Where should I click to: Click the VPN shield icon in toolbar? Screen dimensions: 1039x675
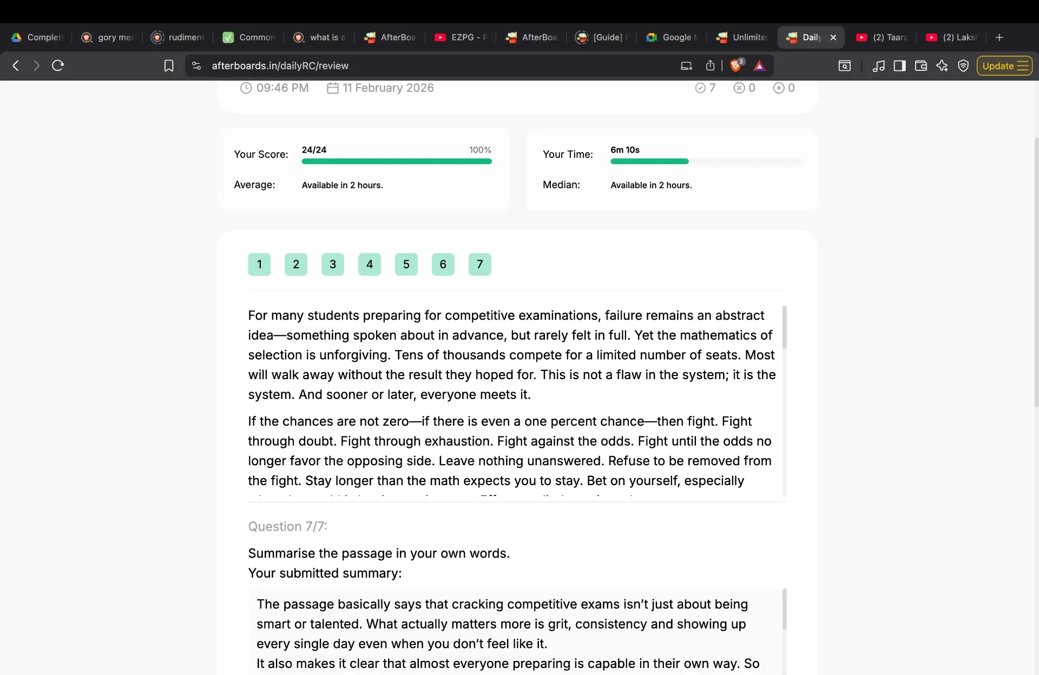[x=963, y=66]
